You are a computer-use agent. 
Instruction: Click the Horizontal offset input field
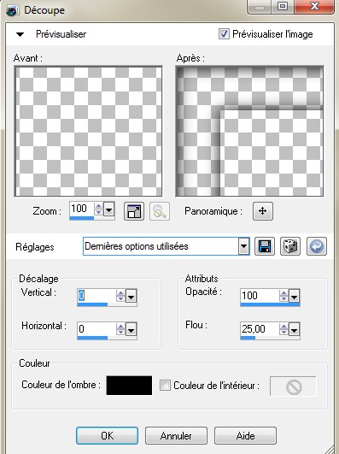click(96, 329)
